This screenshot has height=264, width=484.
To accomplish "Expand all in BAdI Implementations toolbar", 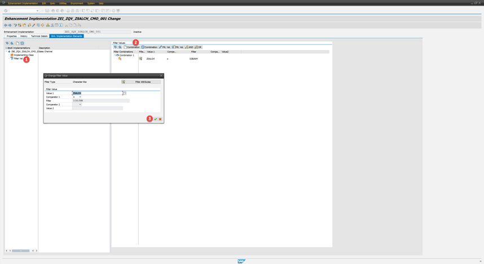I will [x=7, y=43].
